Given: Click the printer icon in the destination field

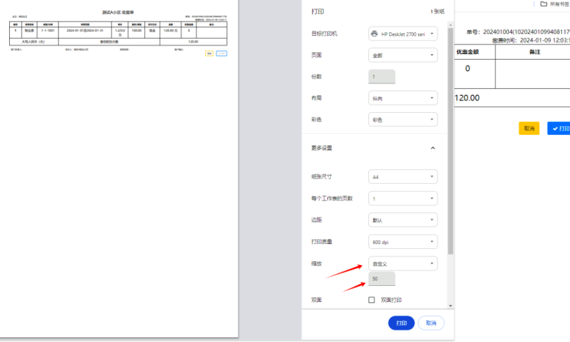Looking at the screenshot, I should point(375,34).
